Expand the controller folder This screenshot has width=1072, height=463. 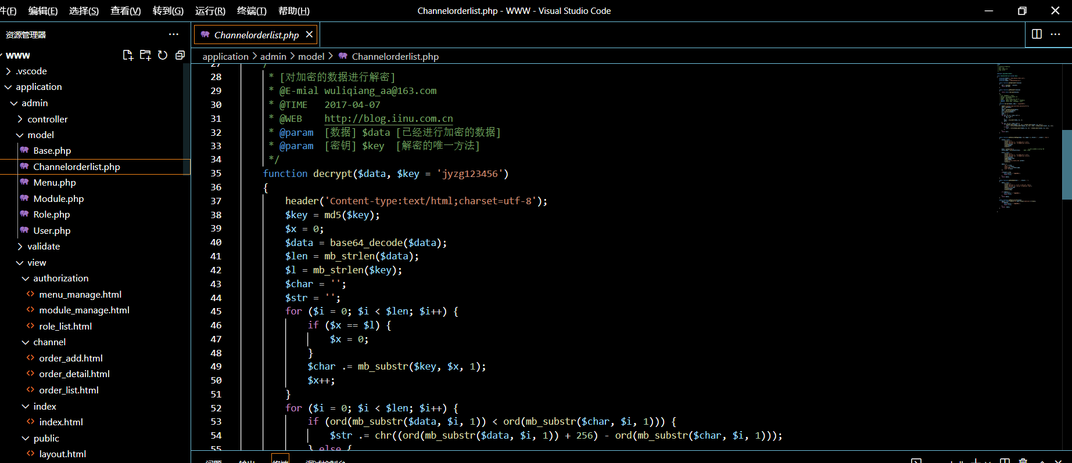click(x=48, y=119)
